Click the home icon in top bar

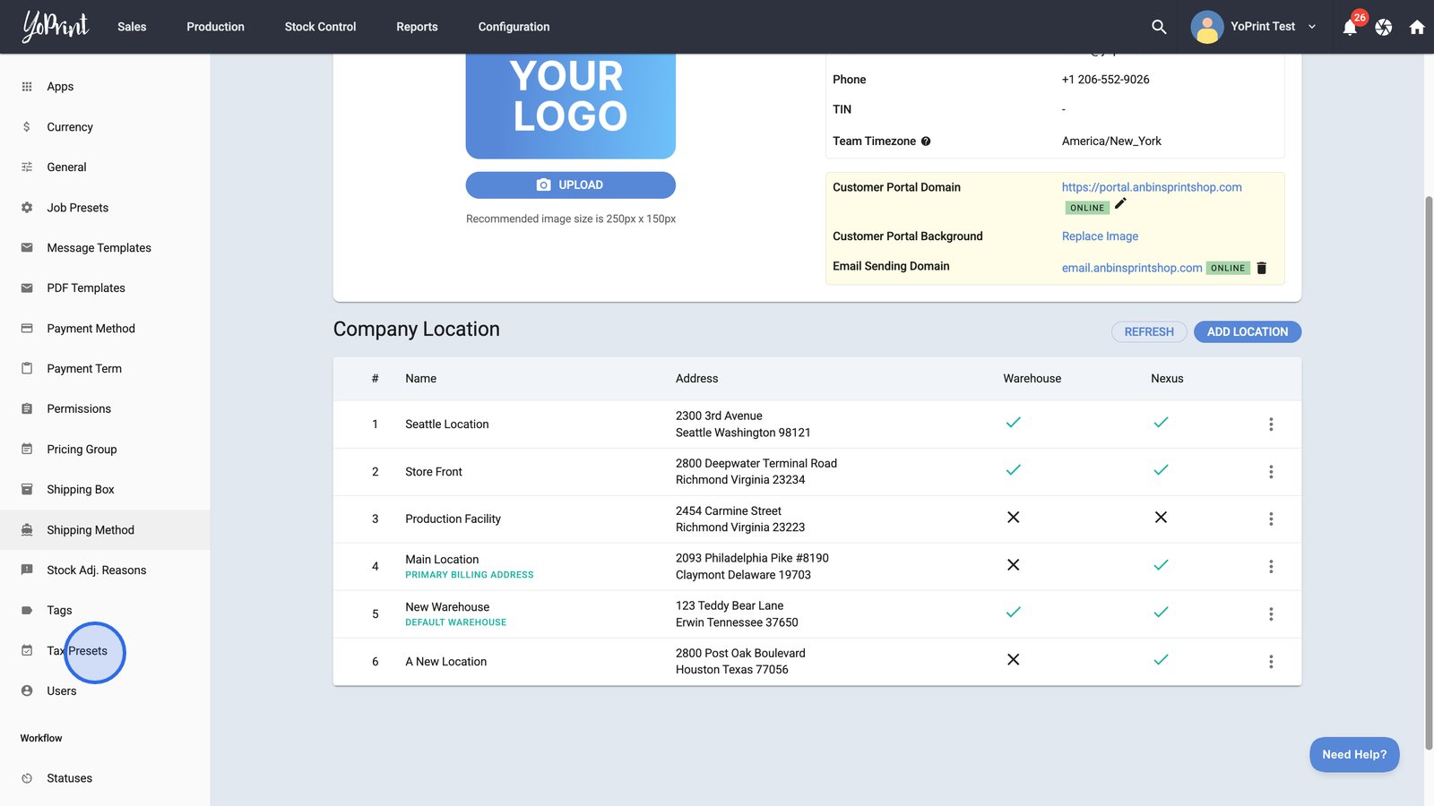(x=1417, y=27)
